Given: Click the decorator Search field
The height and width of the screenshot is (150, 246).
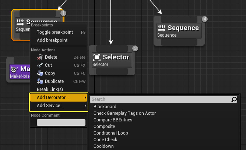Looking at the screenshot, I should [160, 99].
